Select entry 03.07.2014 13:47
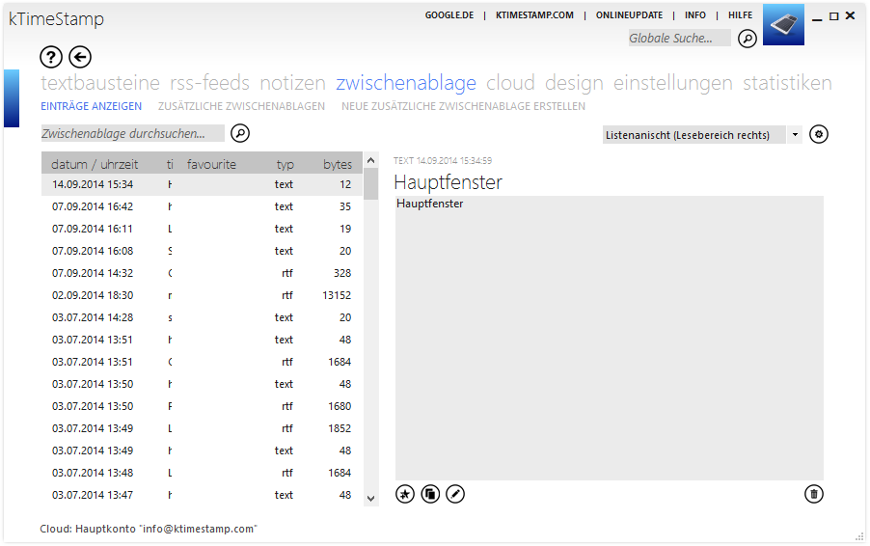Image resolution: width=870 pixels, height=546 pixels. tap(202, 495)
